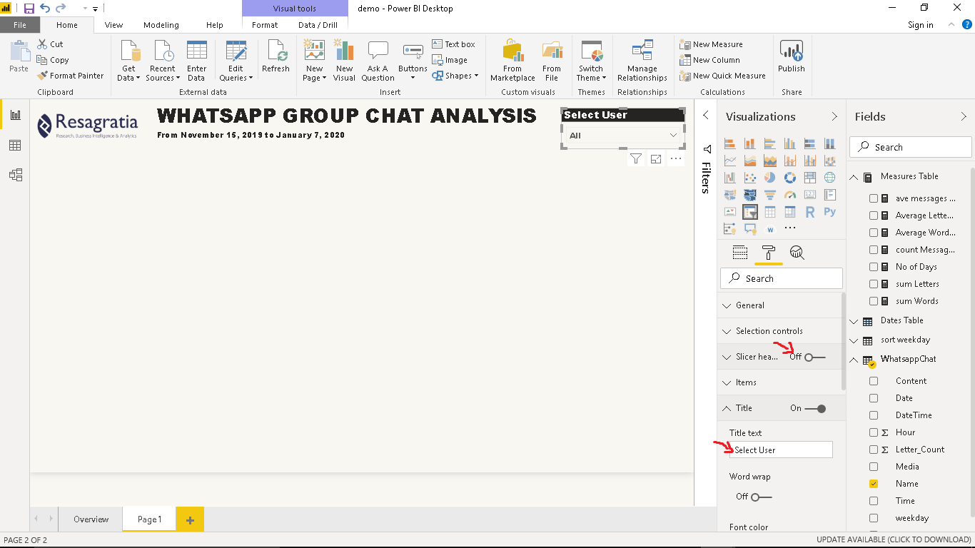Collapse the WhatsappChat table
Image resolution: width=975 pixels, height=548 pixels.
pyautogui.click(x=854, y=360)
